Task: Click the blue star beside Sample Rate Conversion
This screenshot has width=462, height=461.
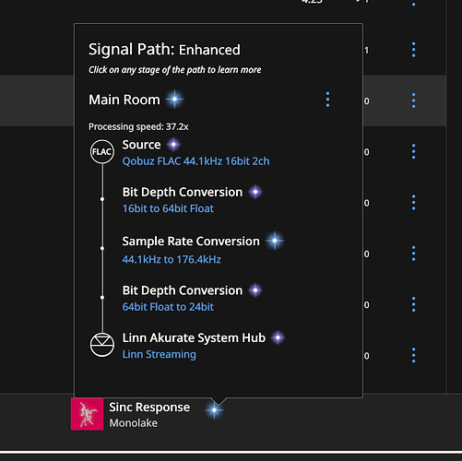Action: point(275,241)
